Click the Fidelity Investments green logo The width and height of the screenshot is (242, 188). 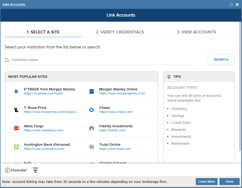click(92, 128)
